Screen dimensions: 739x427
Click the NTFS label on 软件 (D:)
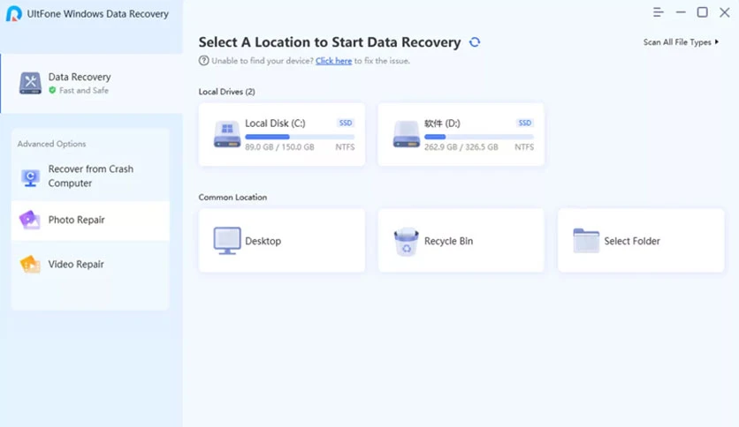[524, 147]
